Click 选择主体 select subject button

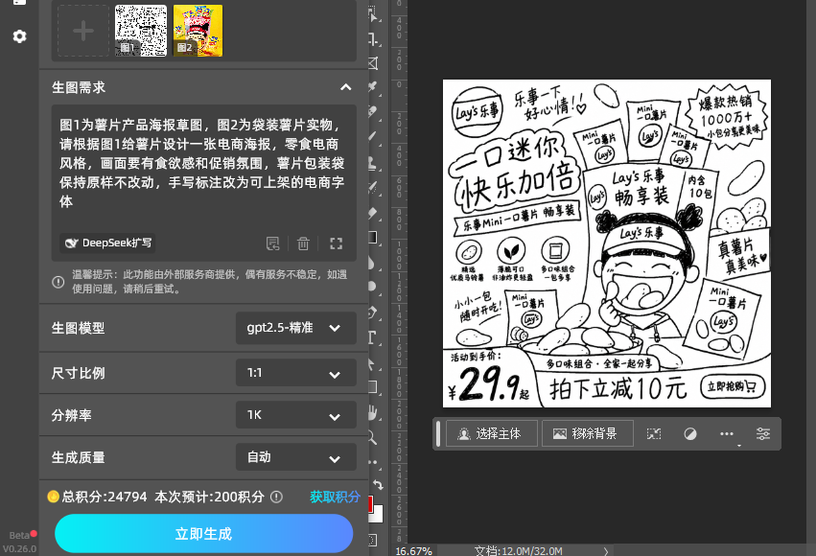pos(491,433)
